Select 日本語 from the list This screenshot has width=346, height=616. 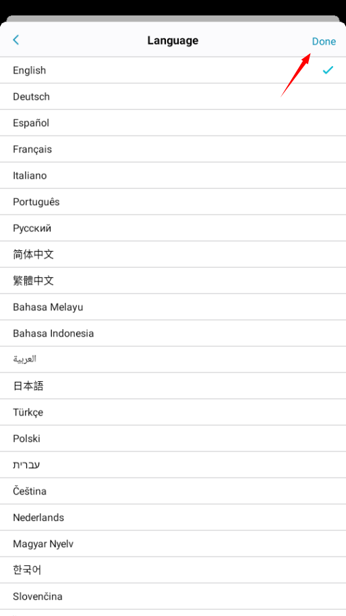(x=173, y=386)
